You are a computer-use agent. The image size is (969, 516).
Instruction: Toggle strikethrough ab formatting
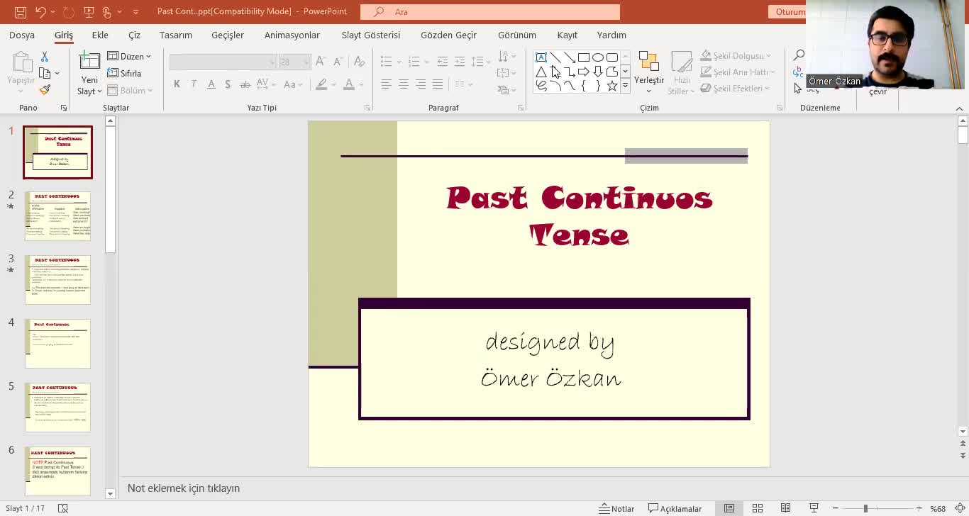245,84
